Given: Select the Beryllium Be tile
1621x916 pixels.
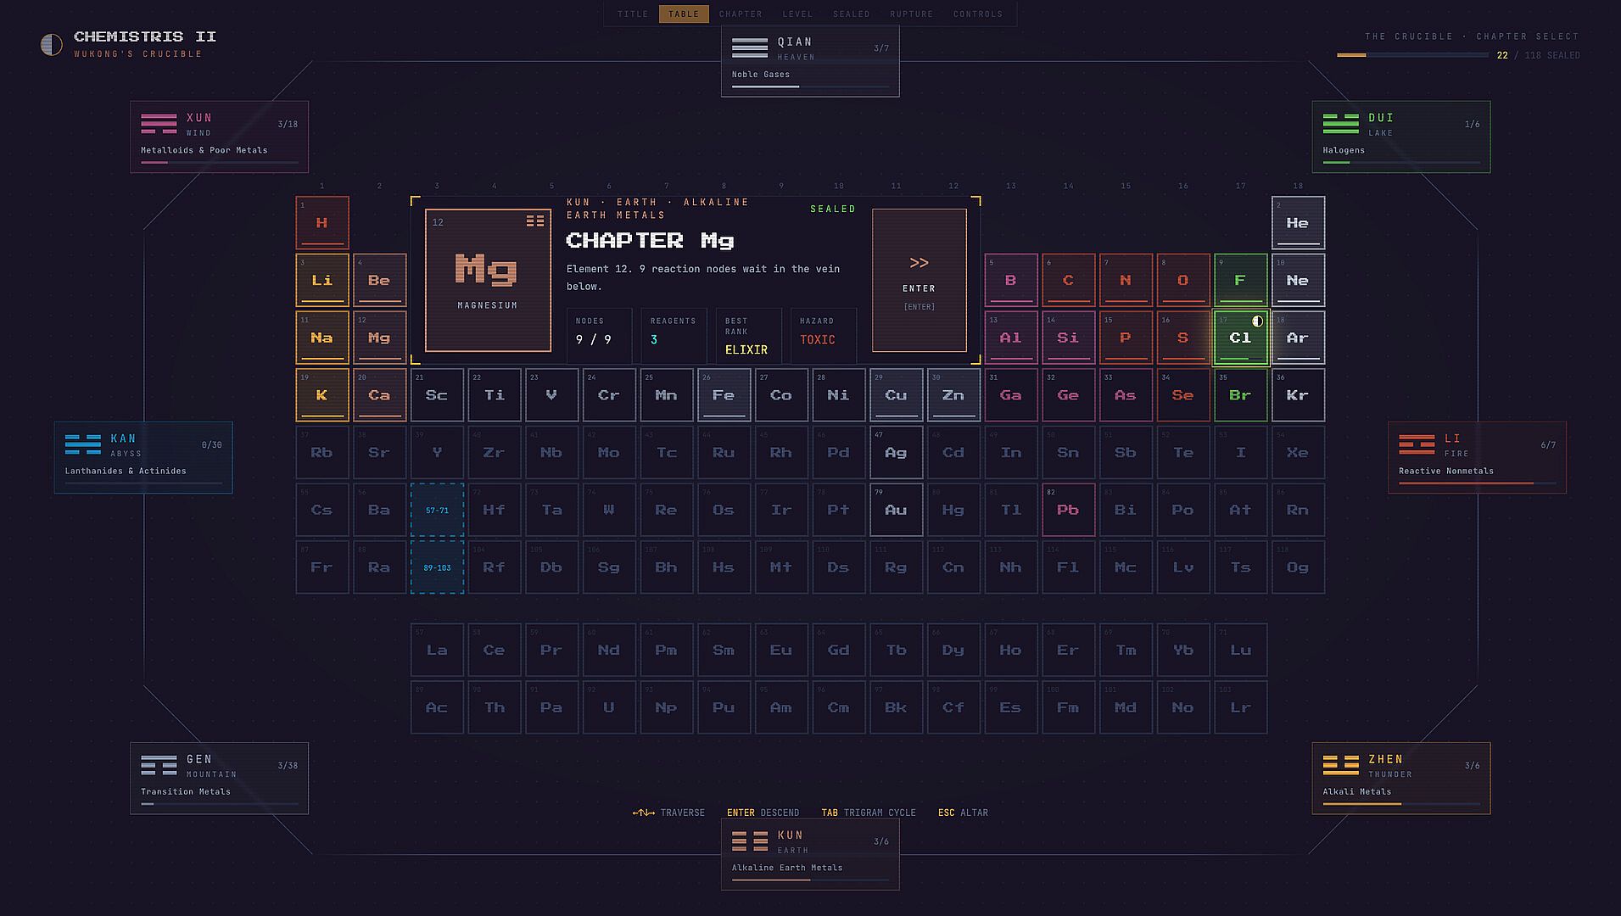Looking at the screenshot, I should (x=379, y=280).
